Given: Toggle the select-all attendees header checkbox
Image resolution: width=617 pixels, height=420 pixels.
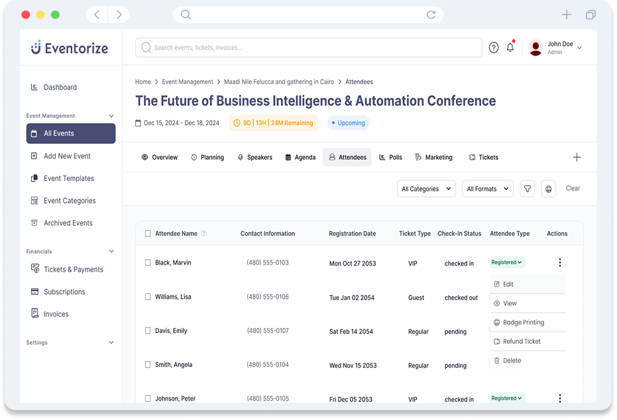Looking at the screenshot, I should 148,233.
